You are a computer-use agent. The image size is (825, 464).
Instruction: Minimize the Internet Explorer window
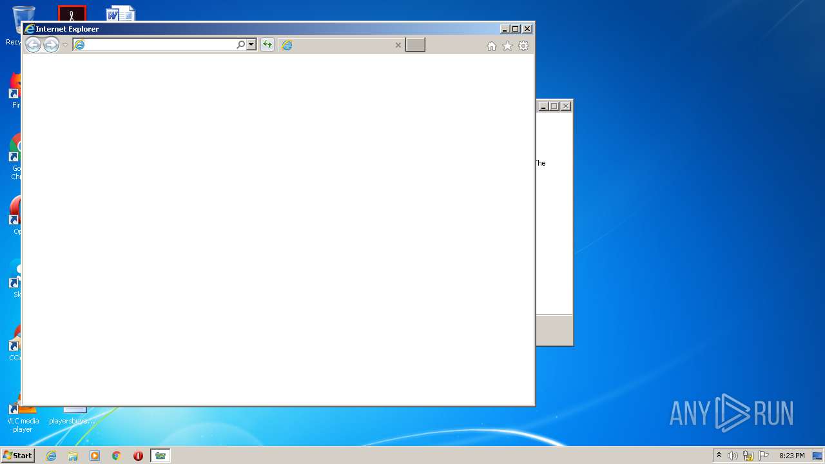click(505, 29)
